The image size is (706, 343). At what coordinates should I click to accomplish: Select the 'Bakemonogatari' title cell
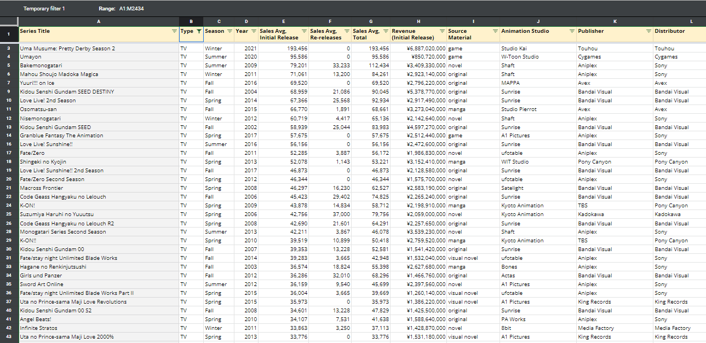pos(99,66)
